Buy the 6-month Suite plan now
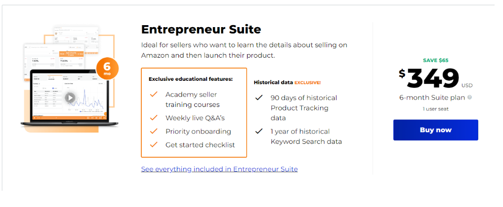The height and width of the screenshot is (207, 503). coord(436,130)
